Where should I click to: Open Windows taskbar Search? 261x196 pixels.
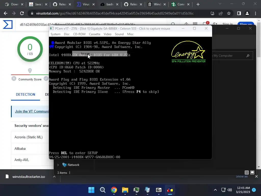[102, 190]
